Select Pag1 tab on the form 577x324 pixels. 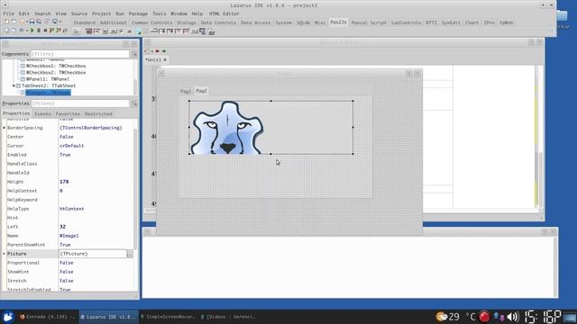(x=186, y=91)
